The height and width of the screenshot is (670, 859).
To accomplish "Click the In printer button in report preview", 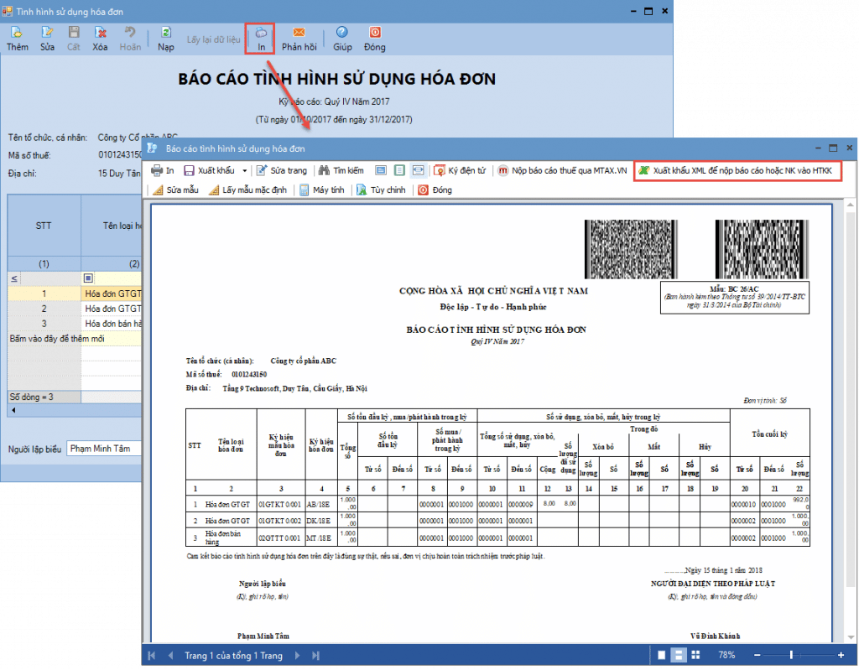I will (x=162, y=170).
